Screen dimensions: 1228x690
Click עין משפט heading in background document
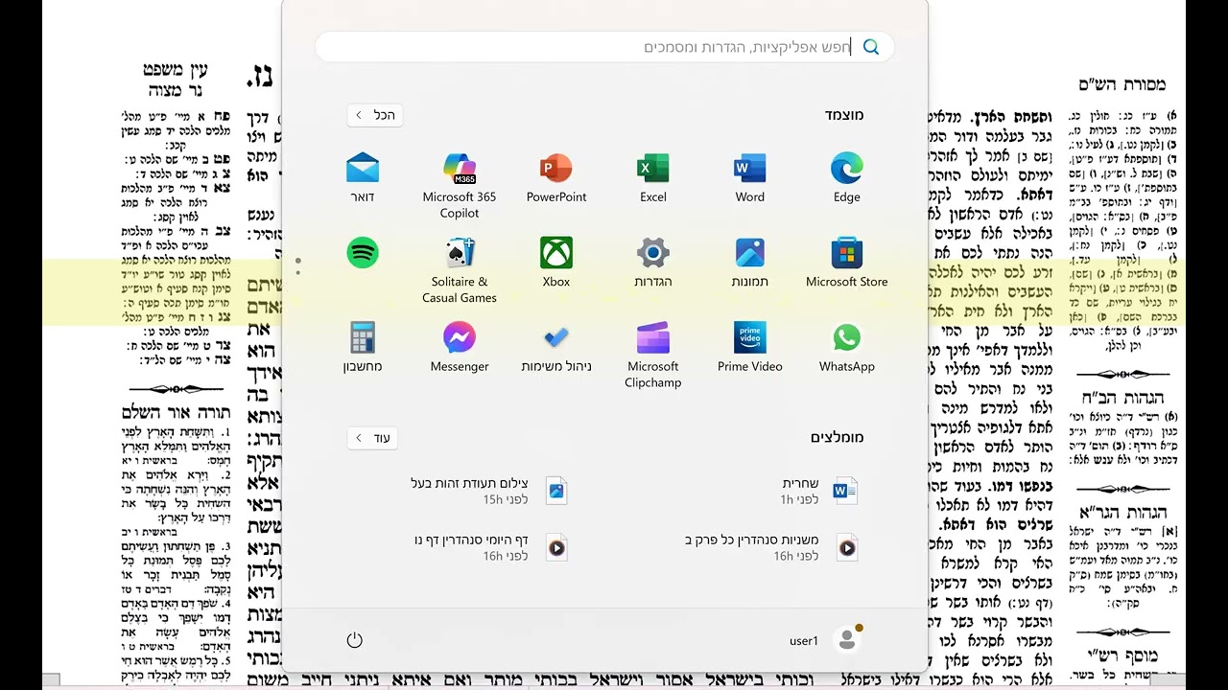tap(175, 70)
